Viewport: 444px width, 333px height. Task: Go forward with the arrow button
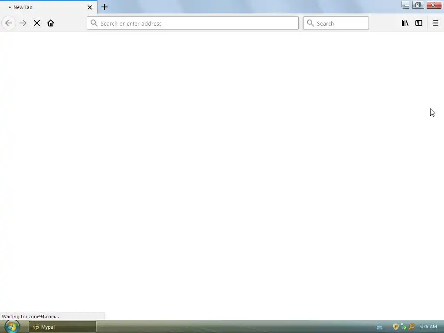click(23, 23)
